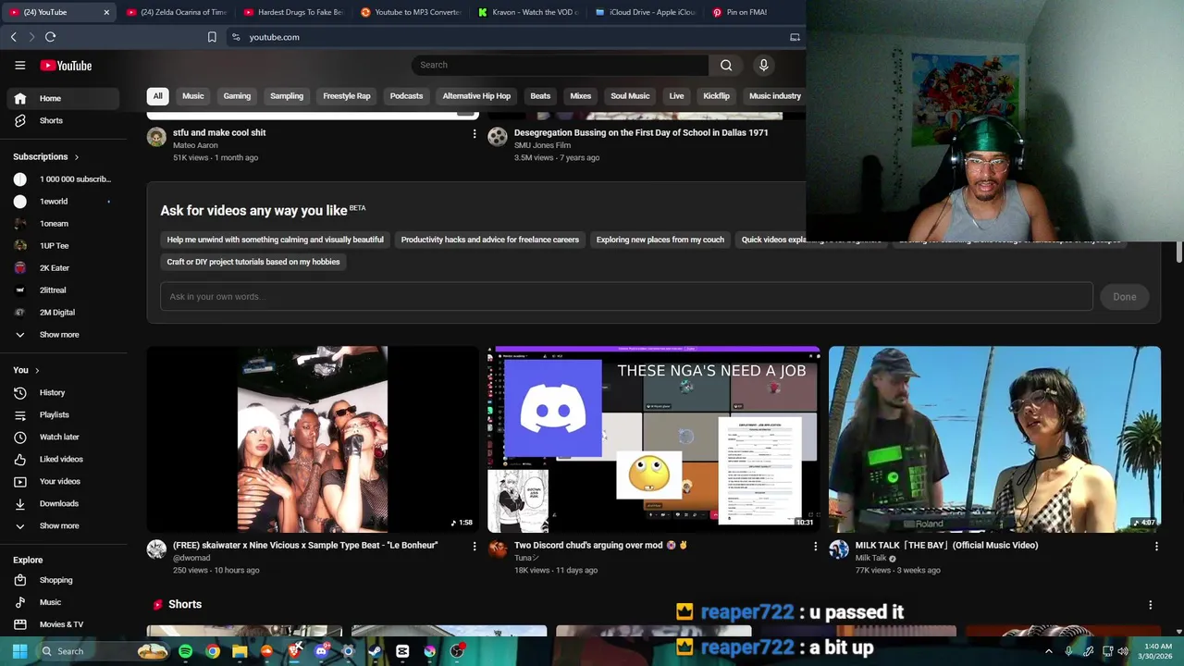Bookmark this page icon
The width and height of the screenshot is (1184, 666).
click(212, 37)
